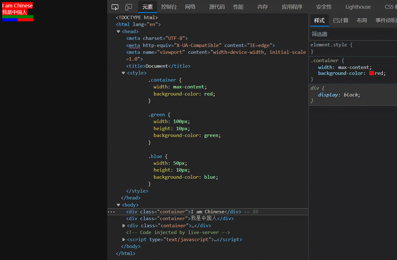Activate the inspect element picker icon
Viewport: 397px width, 260px height.
tap(115, 7)
